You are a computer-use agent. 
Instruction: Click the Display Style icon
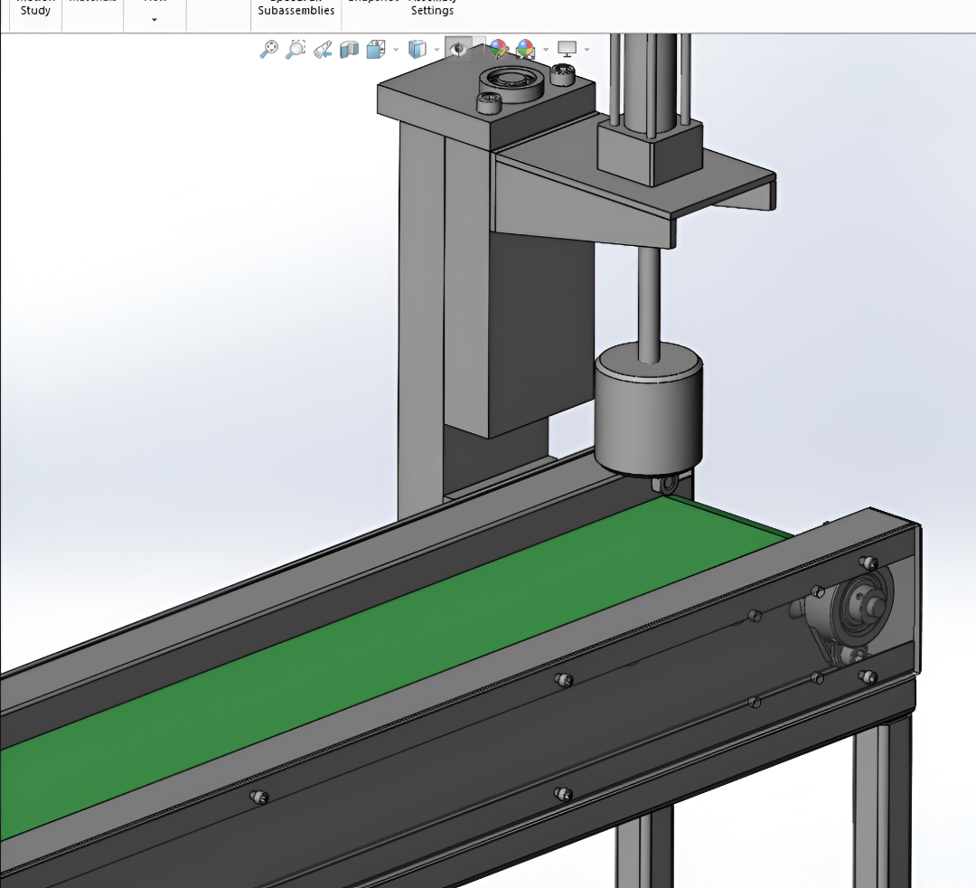point(417,49)
